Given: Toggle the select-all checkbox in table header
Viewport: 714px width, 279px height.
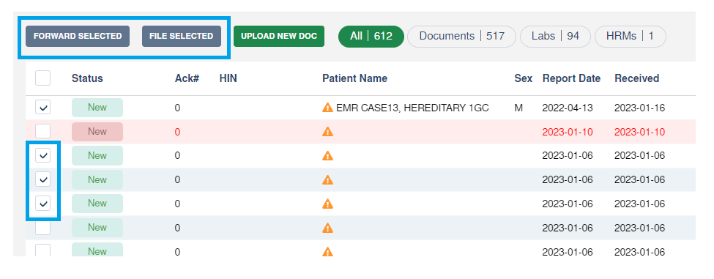Looking at the screenshot, I should point(42,78).
